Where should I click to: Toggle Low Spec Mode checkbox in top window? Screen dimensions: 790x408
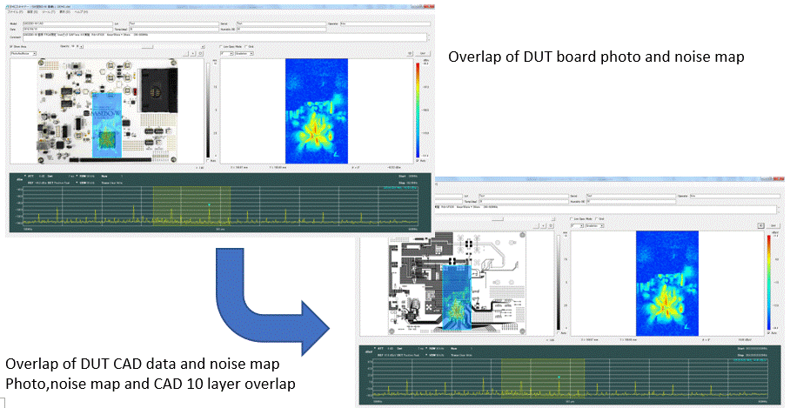pos(221,46)
